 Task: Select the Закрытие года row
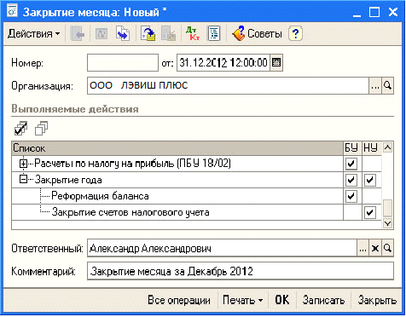(177, 180)
